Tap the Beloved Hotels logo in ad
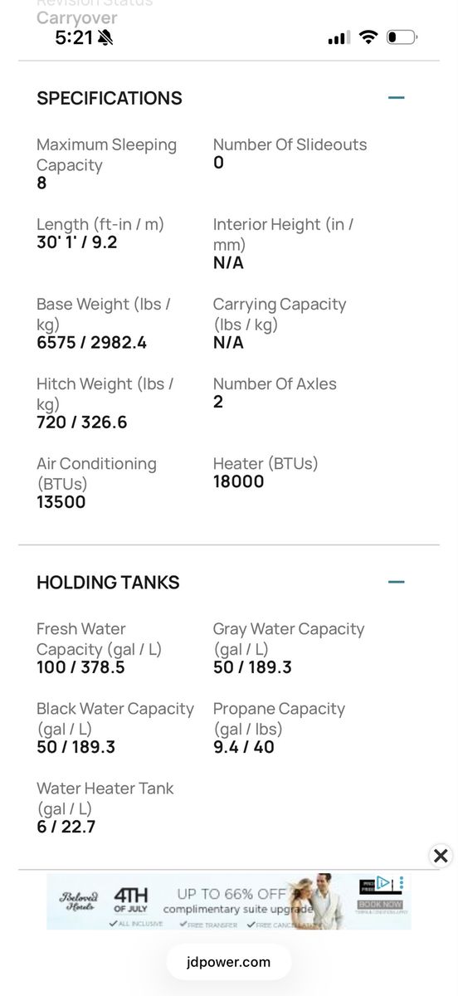This screenshot has width=458, height=996. (x=79, y=901)
